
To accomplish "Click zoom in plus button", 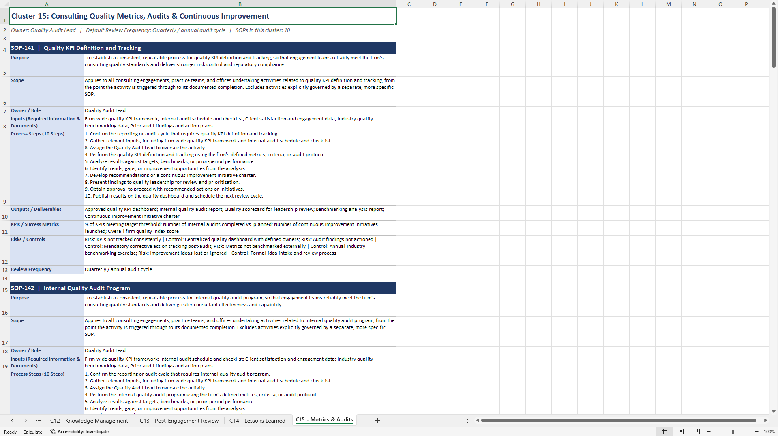I will pos(757,432).
